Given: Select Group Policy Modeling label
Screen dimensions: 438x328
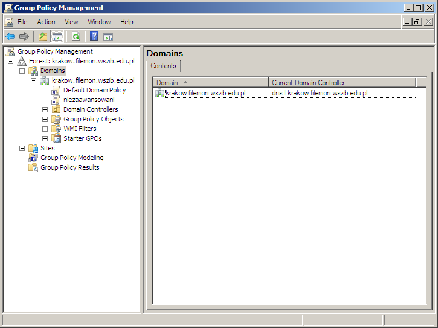Looking at the screenshot, I should pyautogui.click(x=72, y=158).
